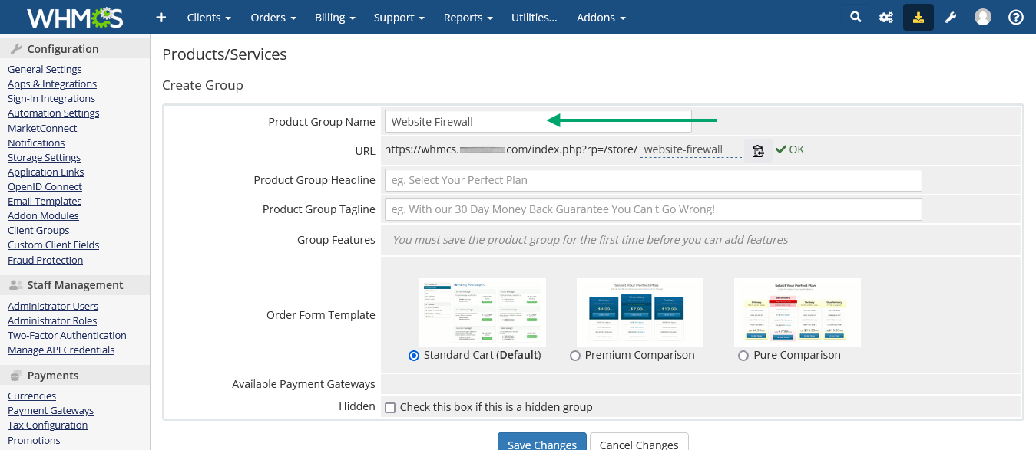Image resolution: width=1036 pixels, height=450 pixels.
Task: Expand the Billing dropdown menu
Action: tap(335, 17)
